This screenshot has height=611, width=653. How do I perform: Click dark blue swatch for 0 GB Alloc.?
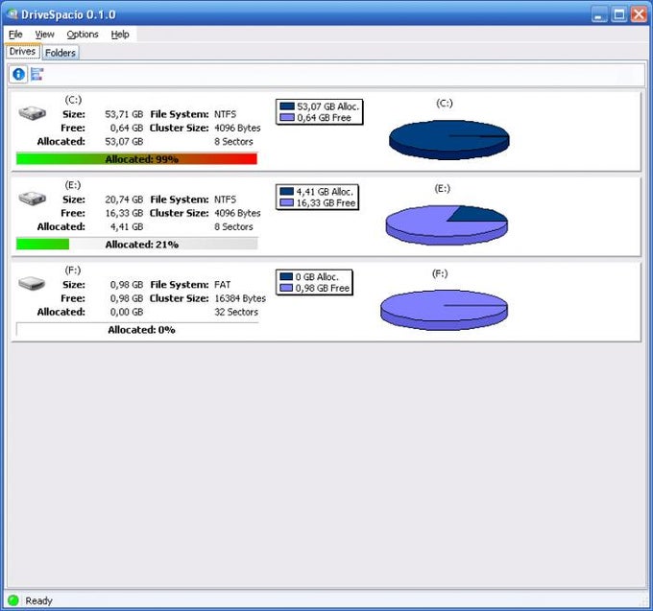pyautogui.click(x=286, y=276)
